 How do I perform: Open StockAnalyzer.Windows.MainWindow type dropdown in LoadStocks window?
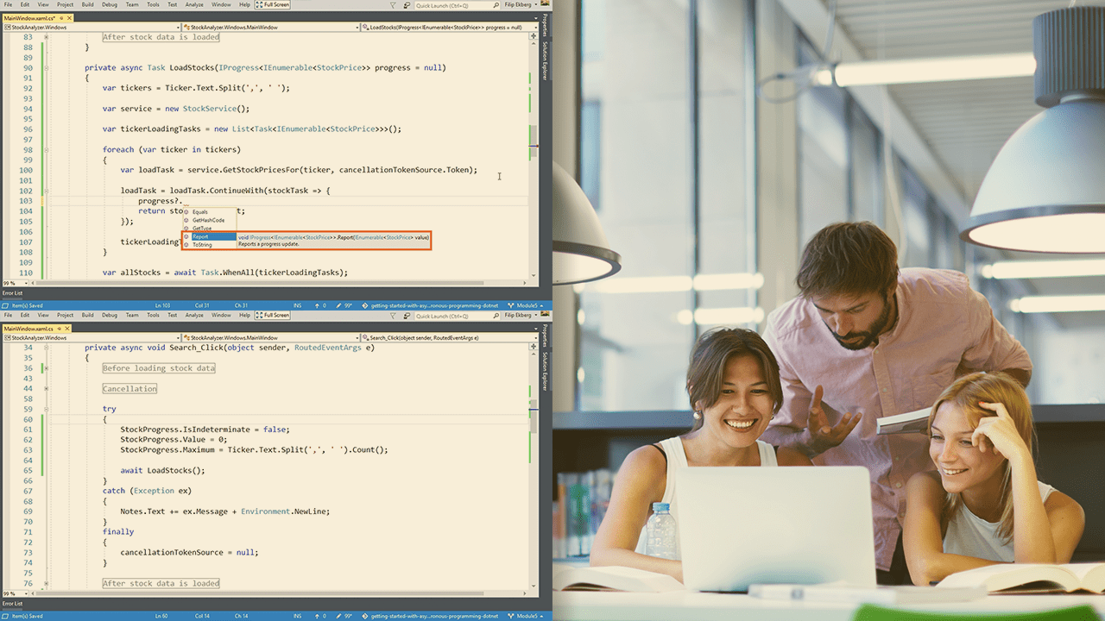click(270, 28)
